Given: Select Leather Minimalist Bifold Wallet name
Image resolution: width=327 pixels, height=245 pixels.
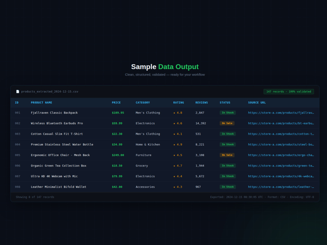Looking at the screenshot, I should click(59, 187).
